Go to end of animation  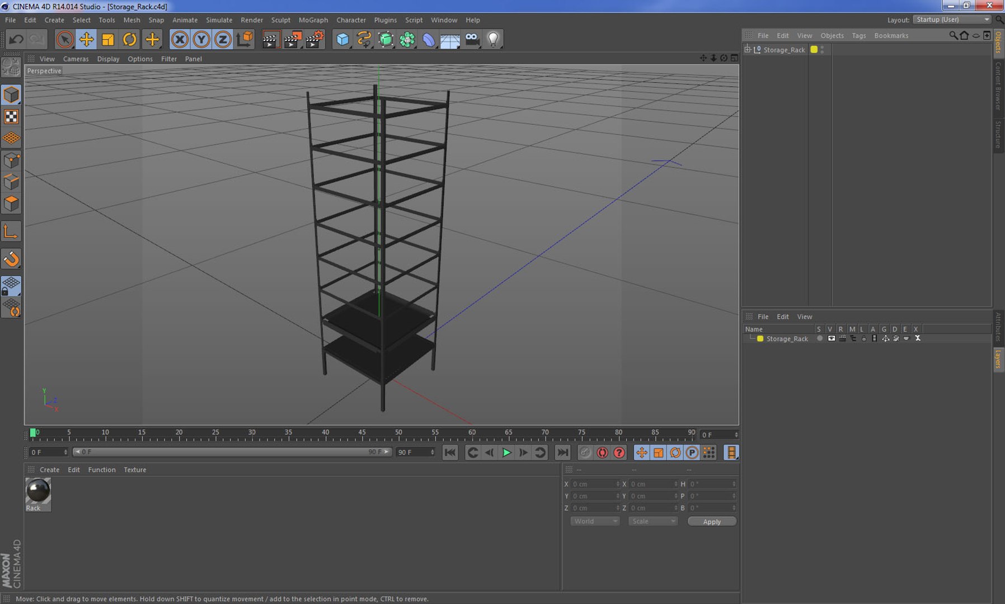click(x=562, y=452)
